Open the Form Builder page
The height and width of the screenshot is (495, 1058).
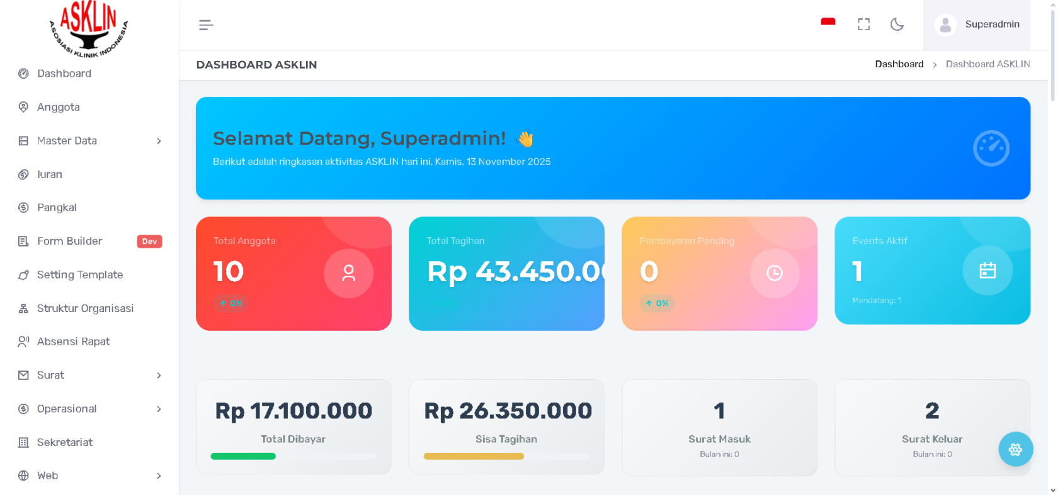[x=69, y=241]
